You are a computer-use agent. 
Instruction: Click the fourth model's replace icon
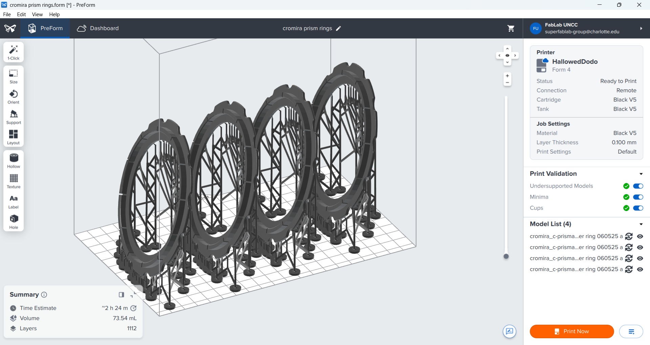coord(629,270)
